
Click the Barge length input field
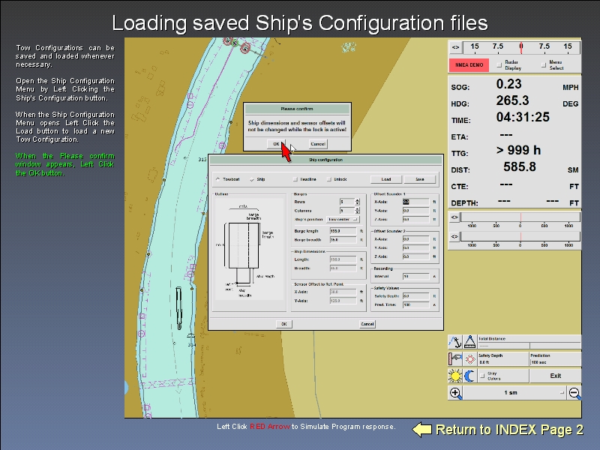(343, 231)
